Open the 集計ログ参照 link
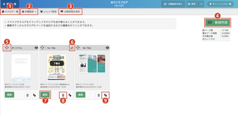The image size is (238, 115). tap(208, 39)
